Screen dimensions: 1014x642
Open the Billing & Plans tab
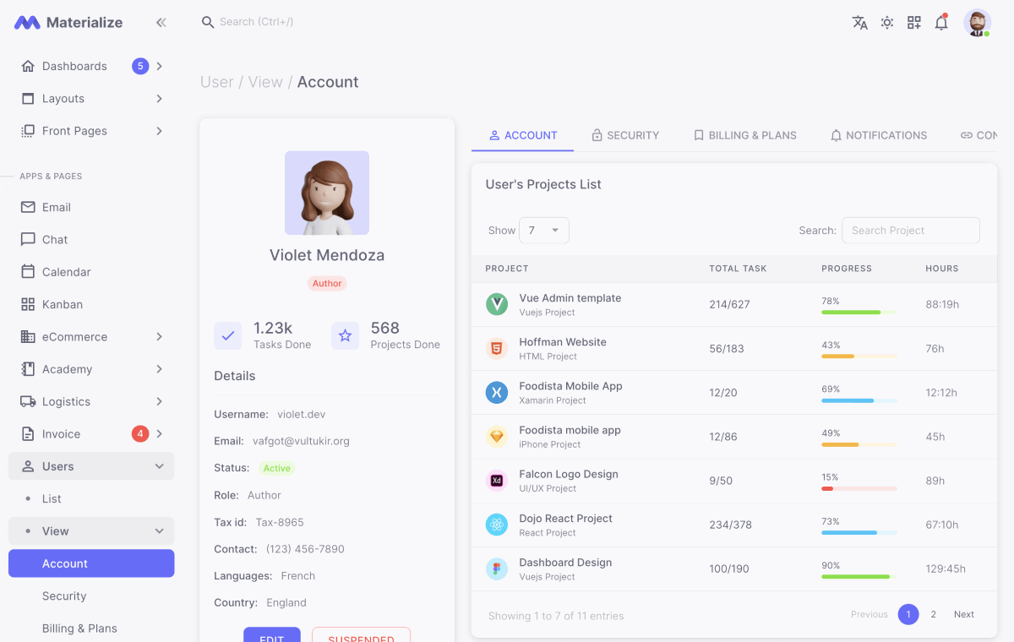click(745, 135)
